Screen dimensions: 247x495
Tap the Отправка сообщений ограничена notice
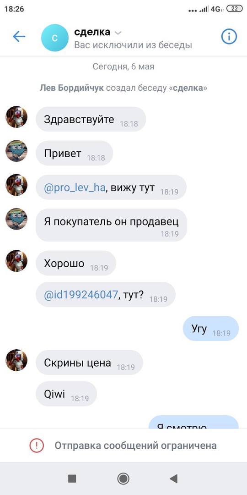(123, 445)
